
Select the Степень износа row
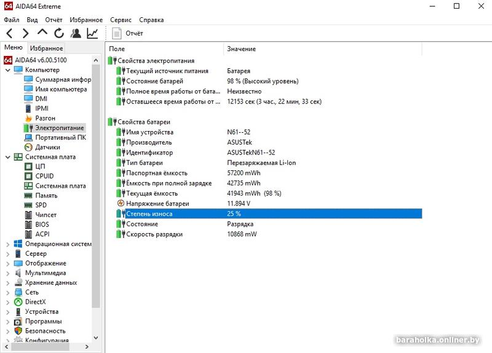269,213
